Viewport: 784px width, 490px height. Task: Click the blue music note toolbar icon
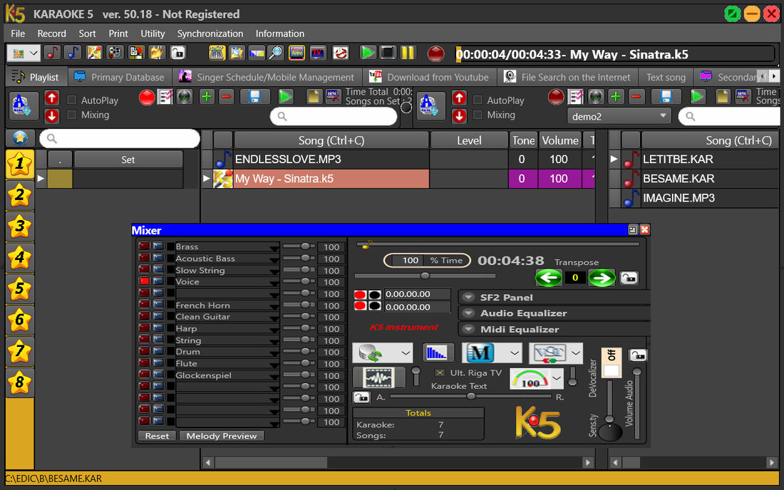click(73, 53)
